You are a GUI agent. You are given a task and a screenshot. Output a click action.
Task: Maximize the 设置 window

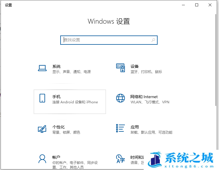coord(197,5)
